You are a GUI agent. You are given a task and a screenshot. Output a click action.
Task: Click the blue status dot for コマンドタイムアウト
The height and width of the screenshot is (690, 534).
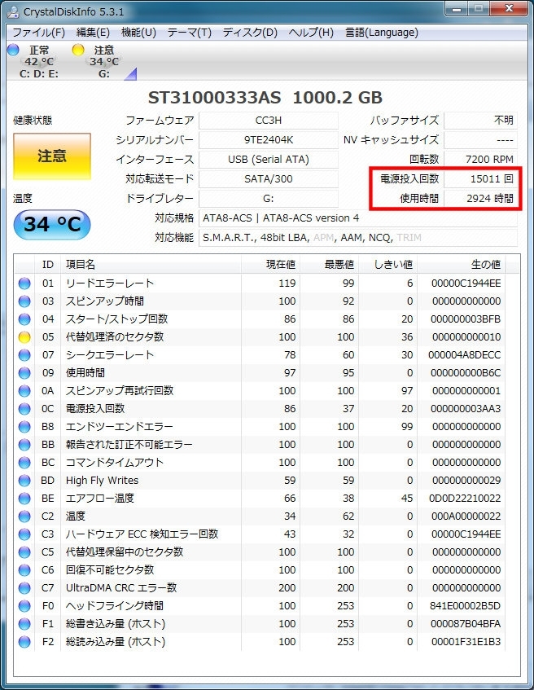[24, 463]
